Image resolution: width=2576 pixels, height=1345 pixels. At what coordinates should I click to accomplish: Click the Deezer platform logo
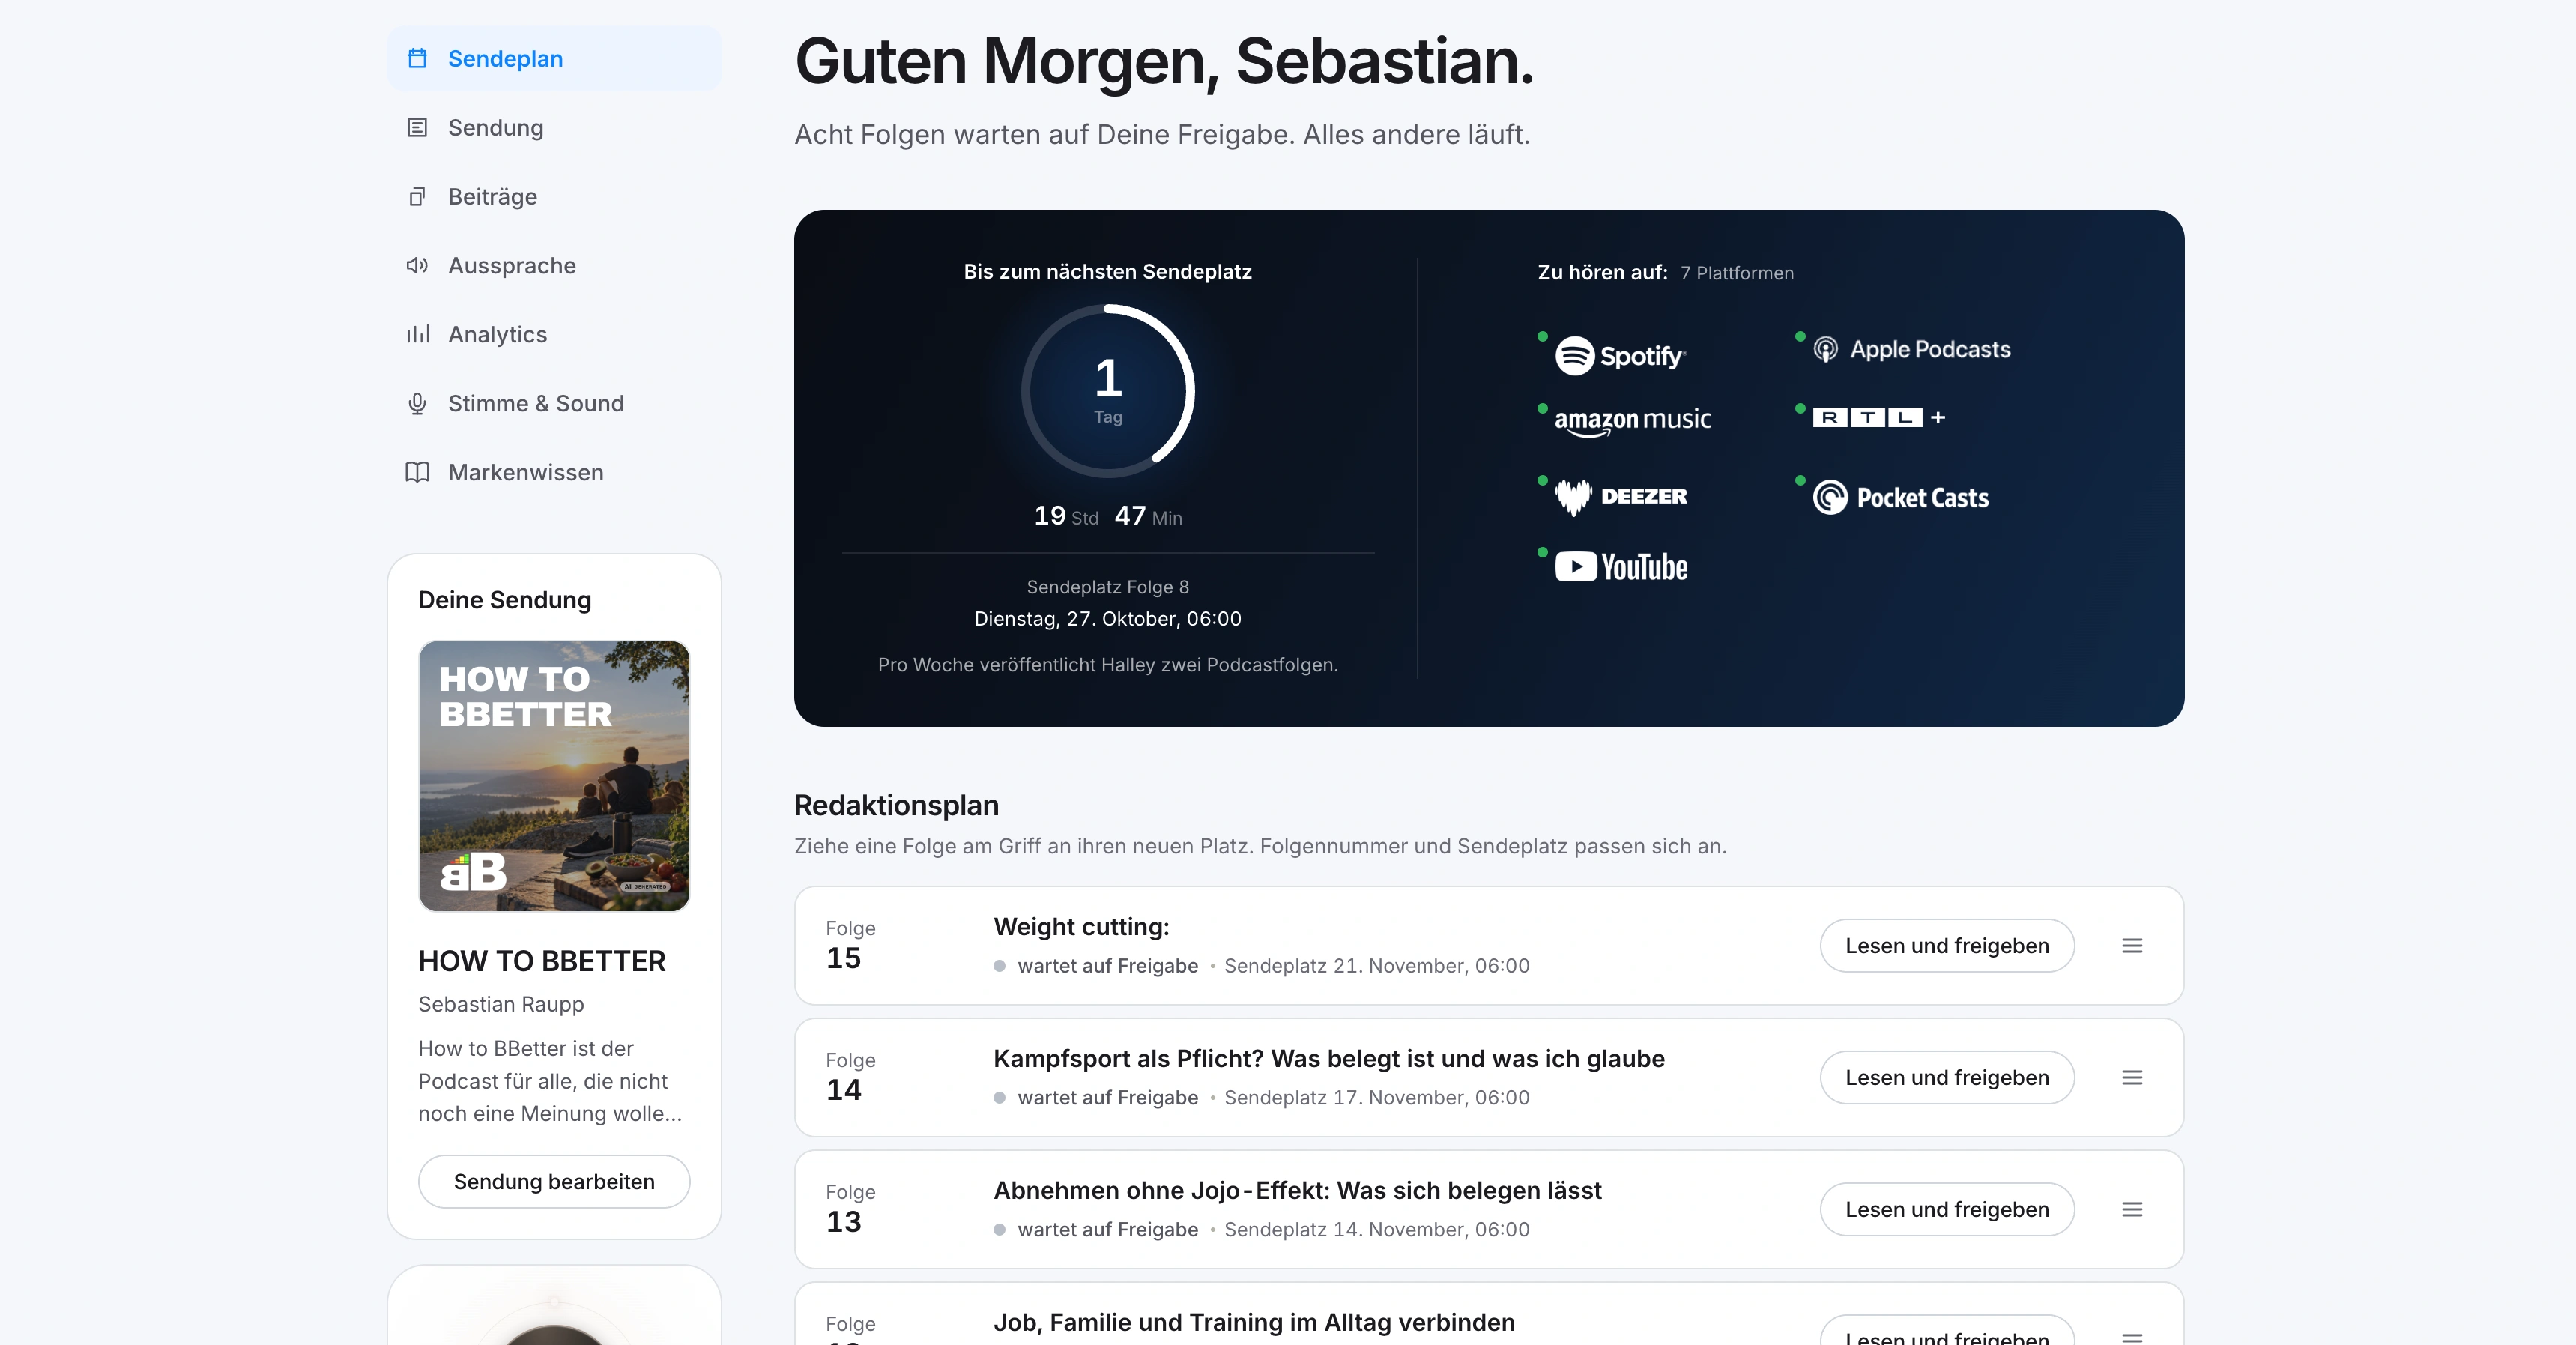click(1621, 496)
